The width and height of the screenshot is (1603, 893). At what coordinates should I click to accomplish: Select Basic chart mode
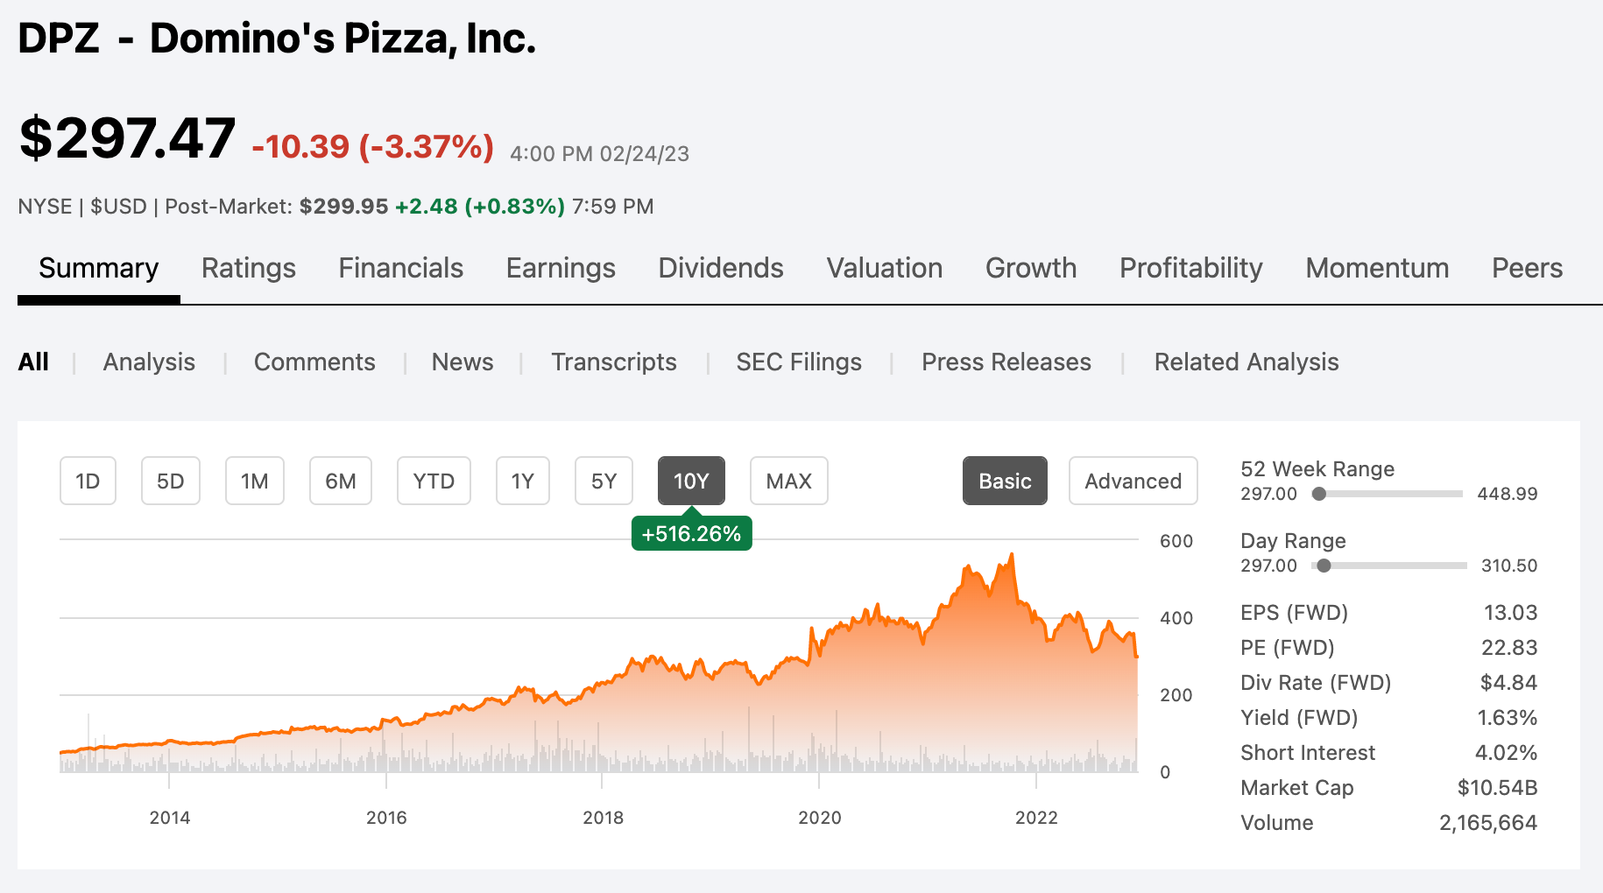pos(1005,481)
